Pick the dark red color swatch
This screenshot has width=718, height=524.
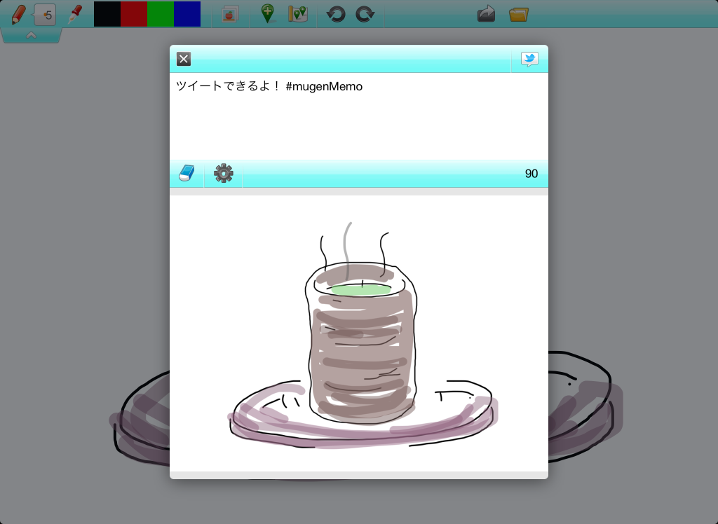[134, 14]
